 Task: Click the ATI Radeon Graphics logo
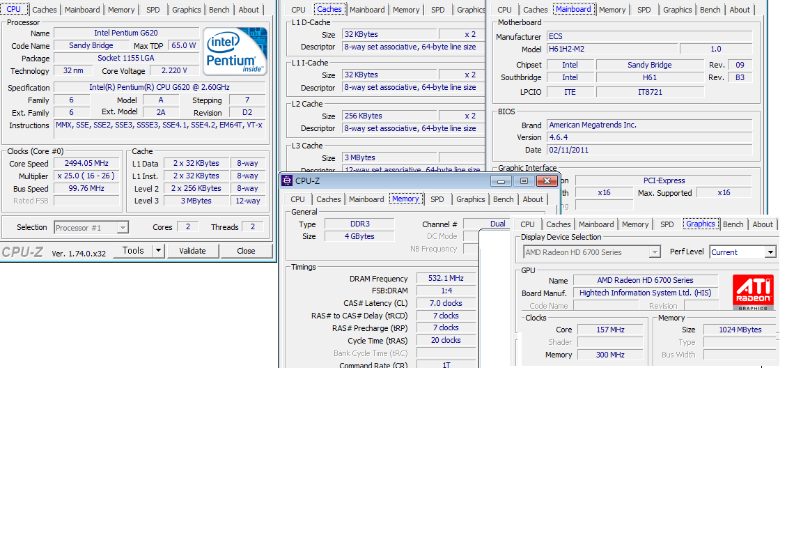point(752,293)
